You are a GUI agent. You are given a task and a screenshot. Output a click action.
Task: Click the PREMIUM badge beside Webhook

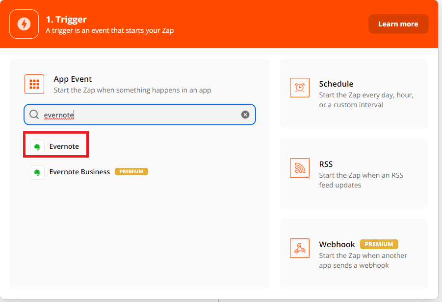pyautogui.click(x=379, y=244)
